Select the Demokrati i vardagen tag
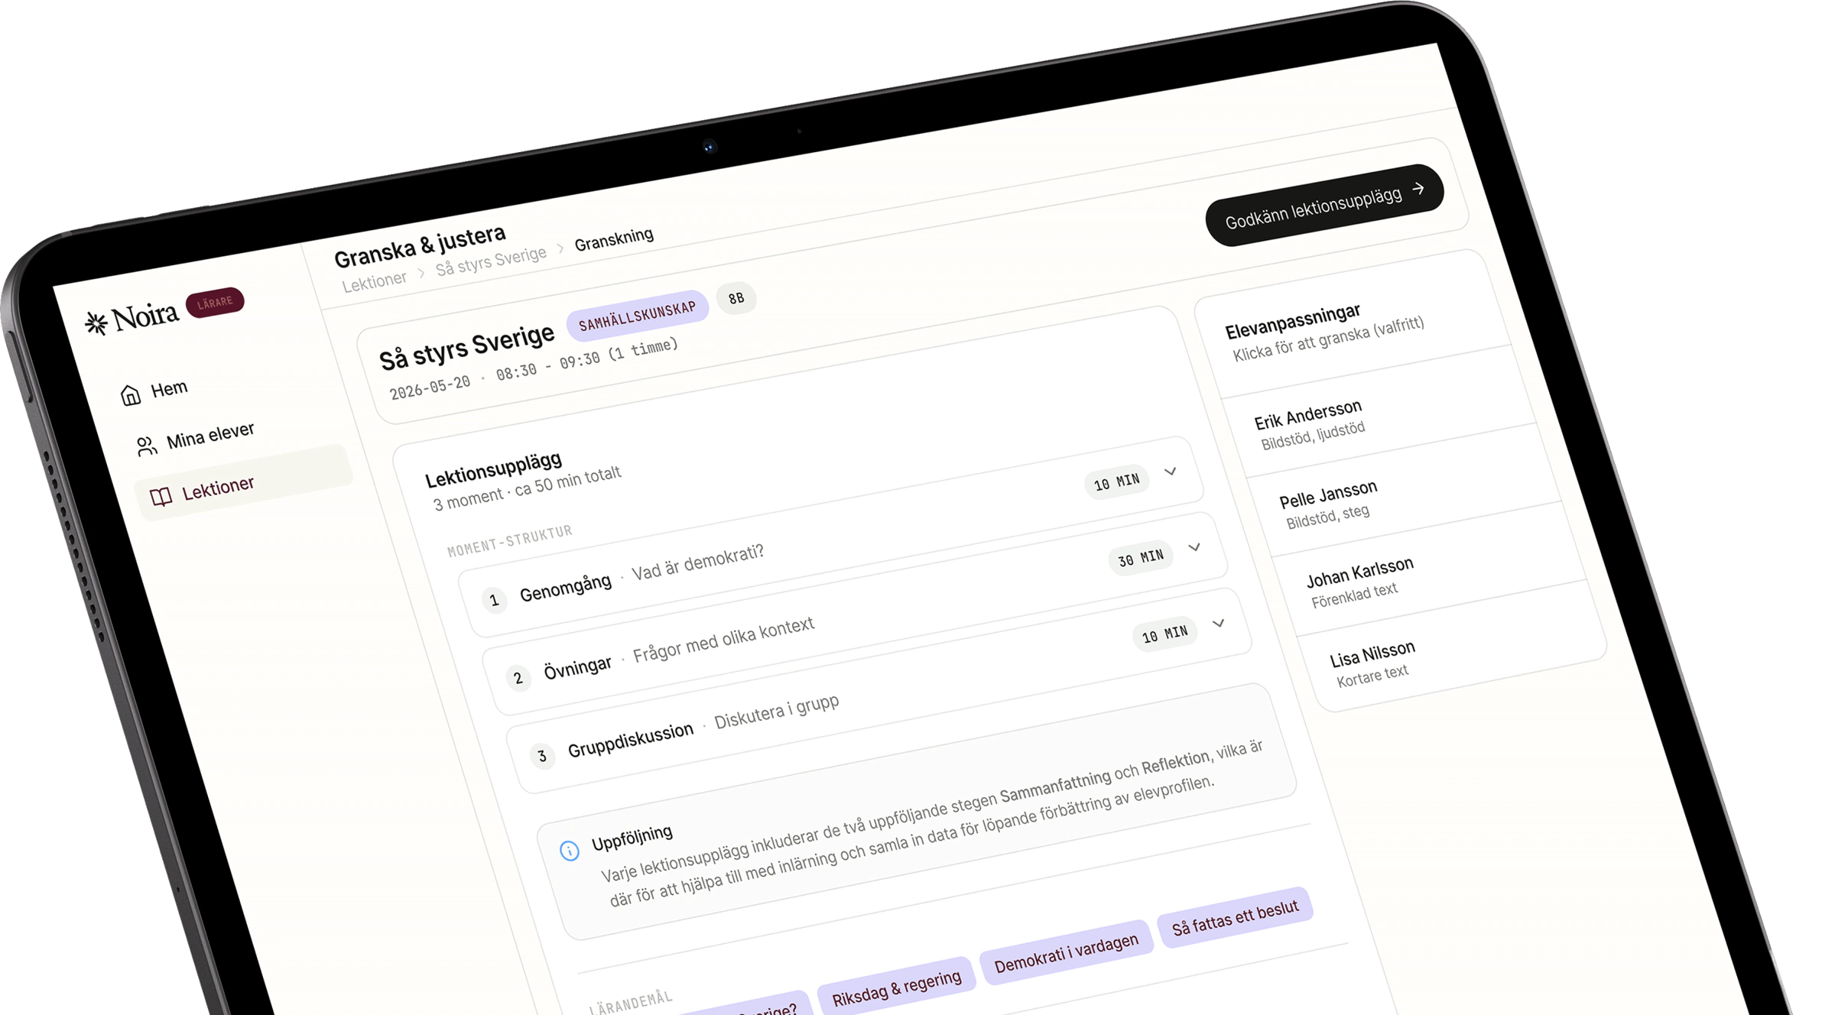The height and width of the screenshot is (1015, 1835). [1067, 952]
